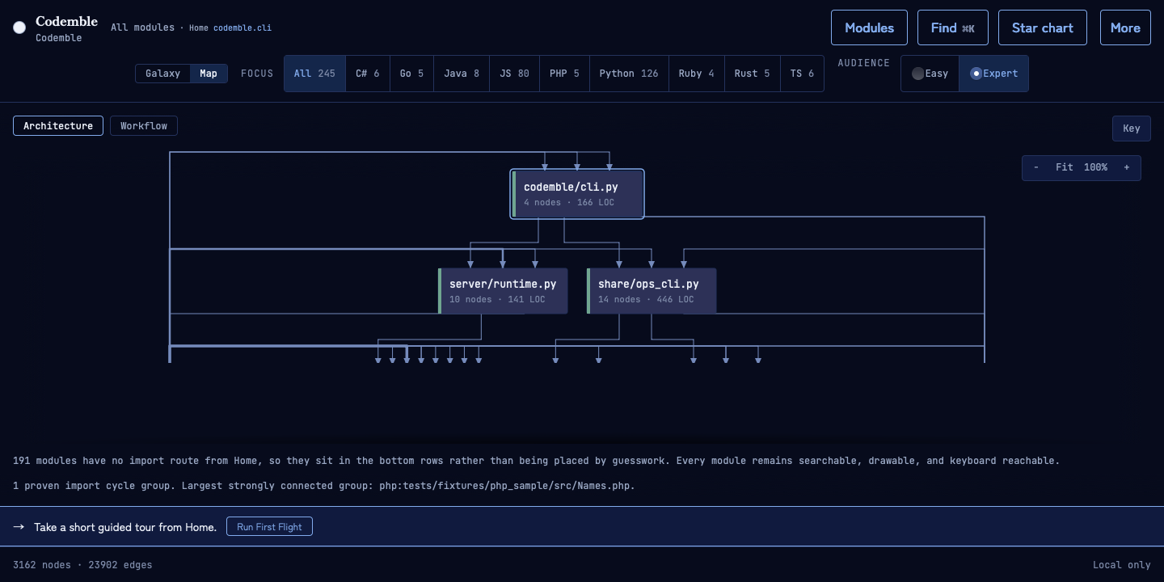The image size is (1164, 582).
Task: Filter focus to Python modules
Action: (x=629, y=74)
